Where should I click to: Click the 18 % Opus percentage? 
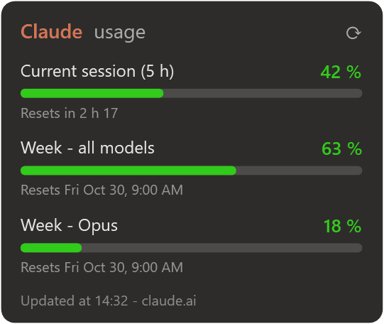pyautogui.click(x=342, y=226)
